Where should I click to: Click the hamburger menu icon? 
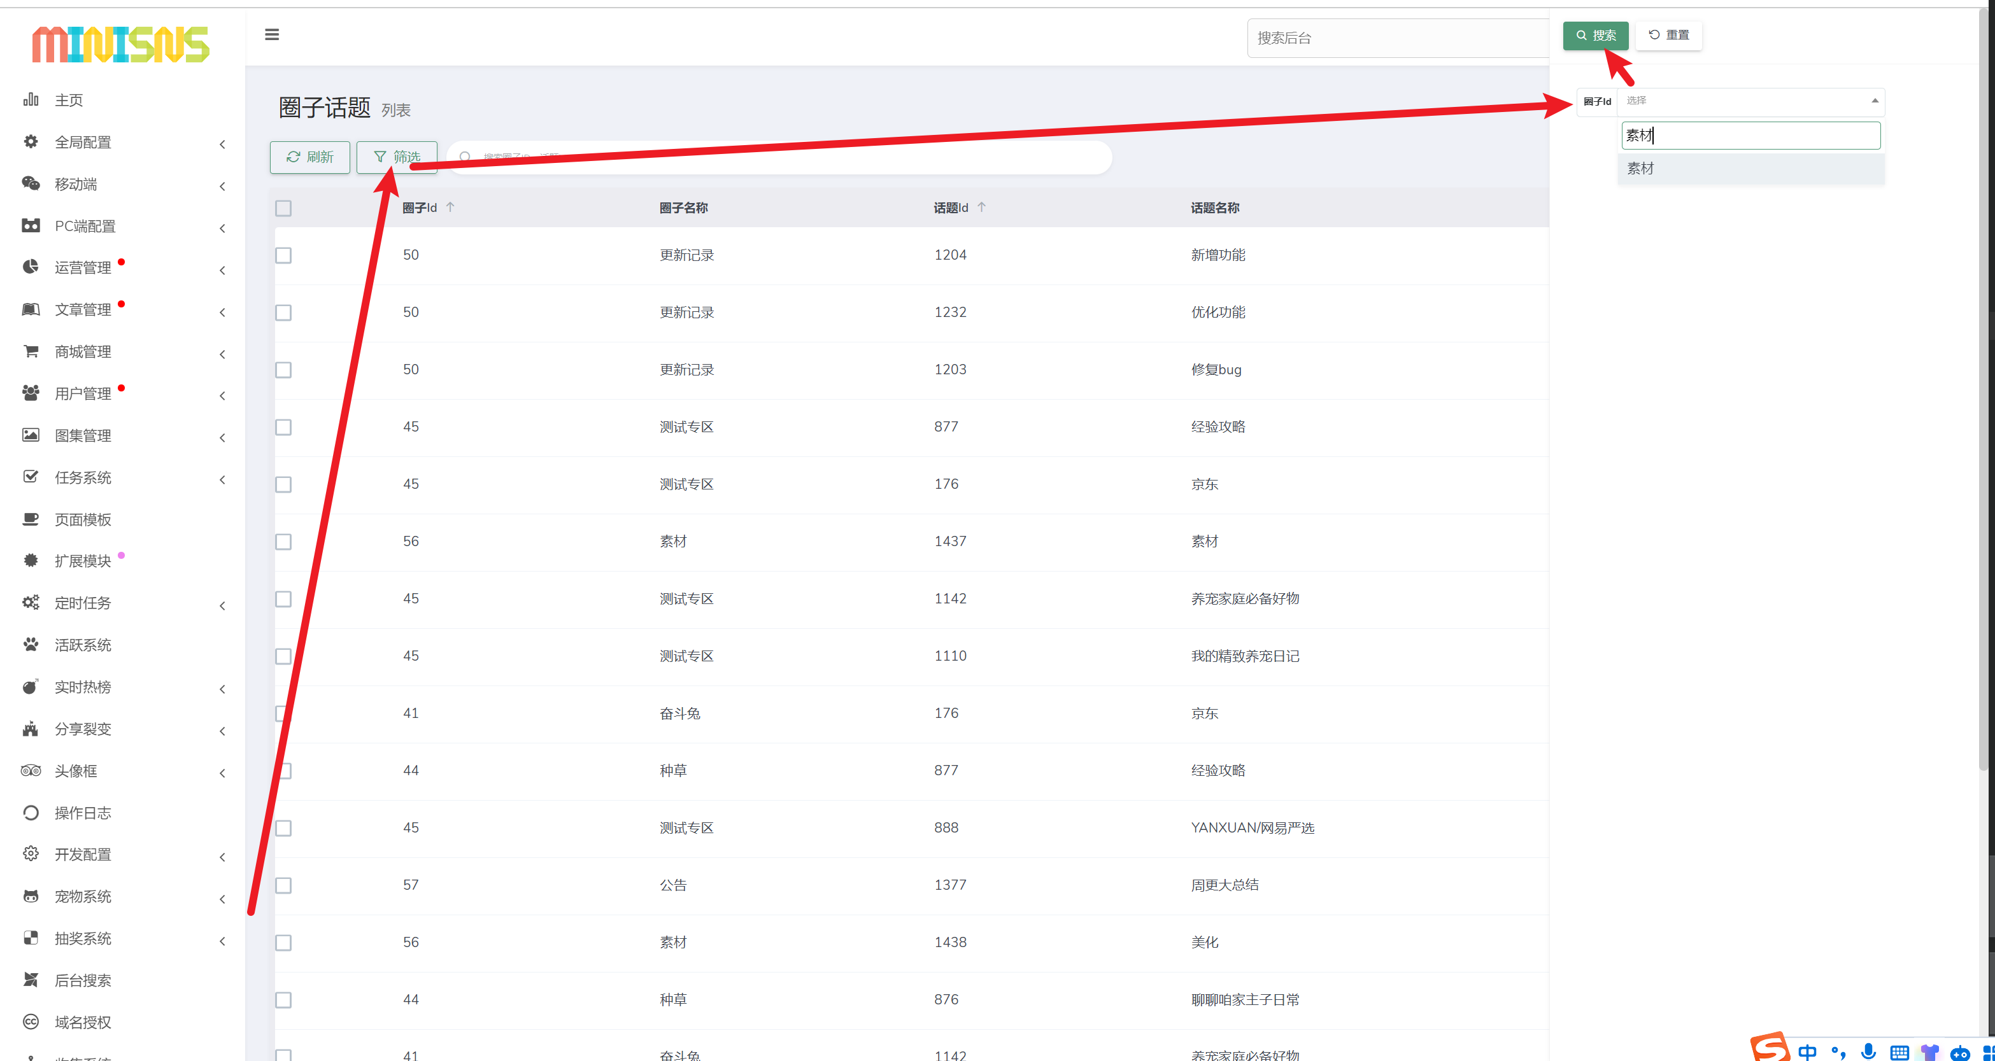272,35
